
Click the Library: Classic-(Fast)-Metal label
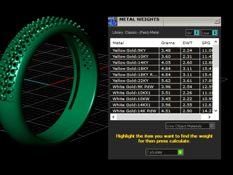pyautogui.click(x=135, y=33)
